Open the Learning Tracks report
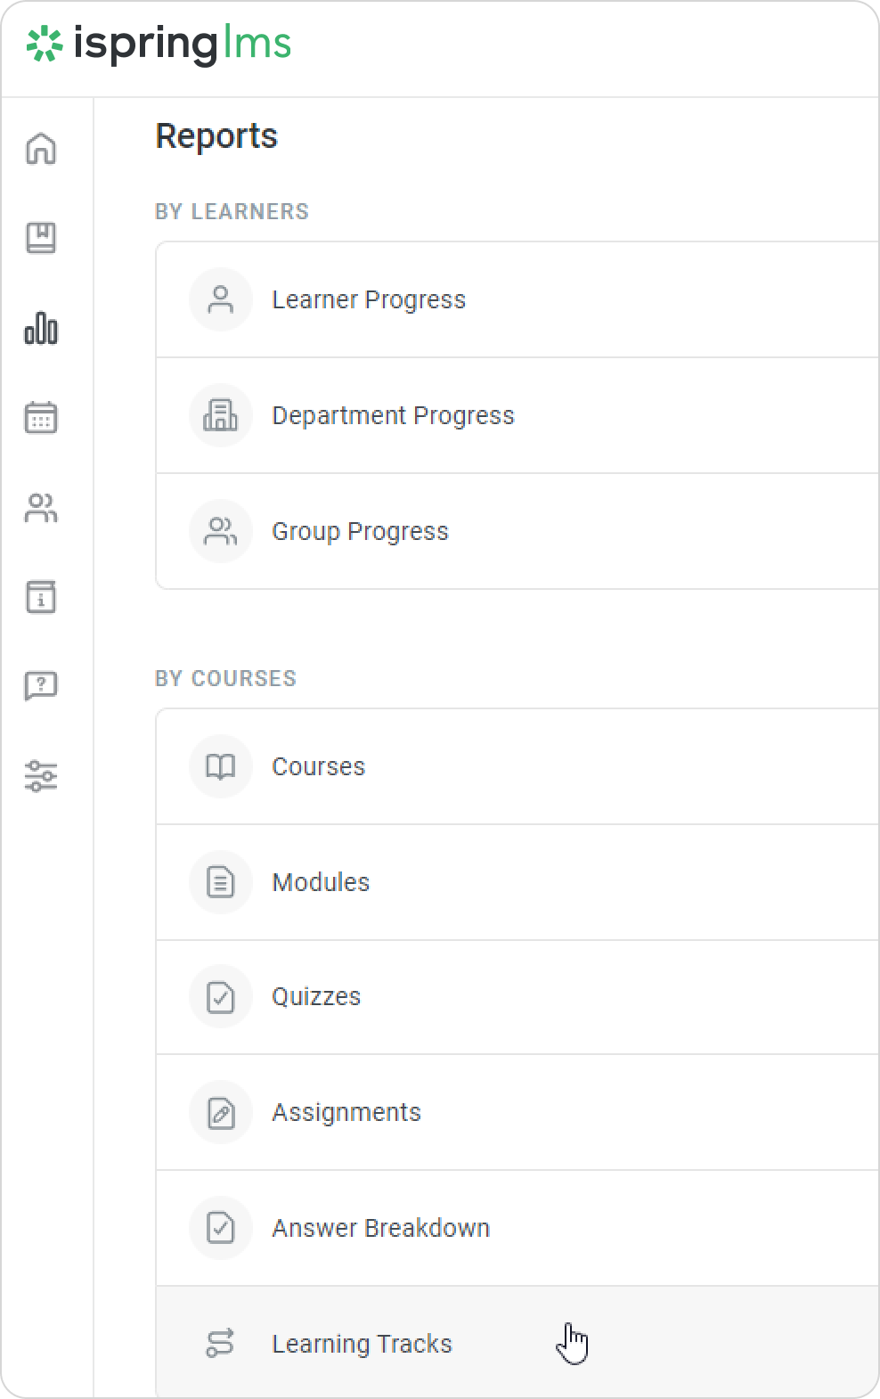This screenshot has width=880, height=1399. [362, 1345]
